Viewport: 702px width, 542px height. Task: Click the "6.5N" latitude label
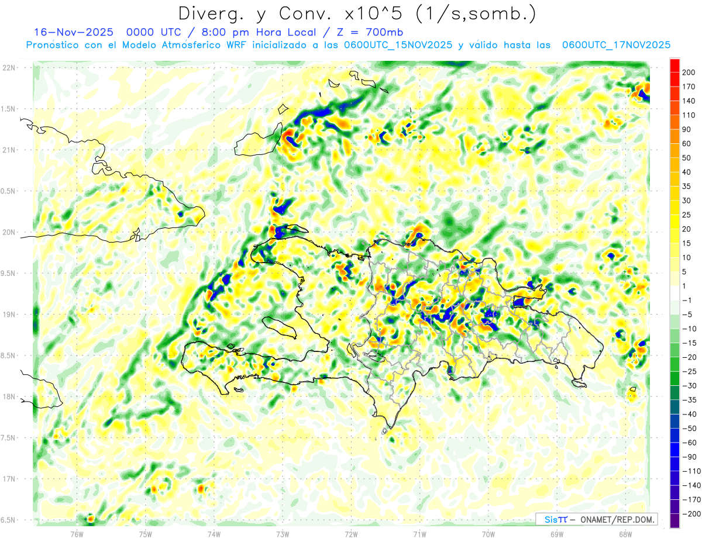(x=9, y=520)
